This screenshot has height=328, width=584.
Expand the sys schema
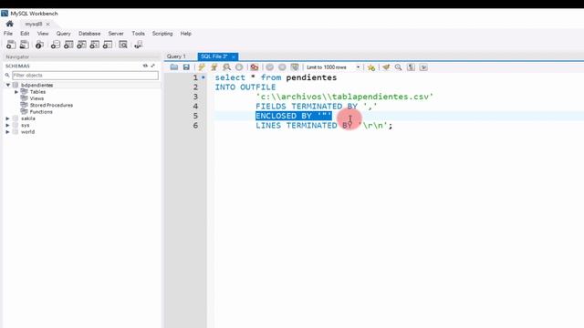click(x=8, y=126)
